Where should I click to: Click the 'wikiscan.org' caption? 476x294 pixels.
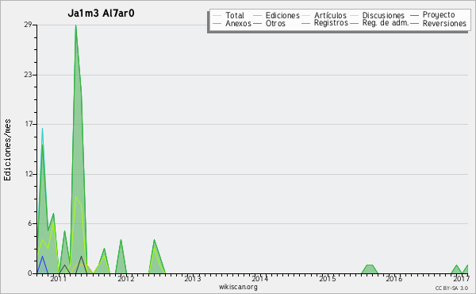(x=238, y=287)
